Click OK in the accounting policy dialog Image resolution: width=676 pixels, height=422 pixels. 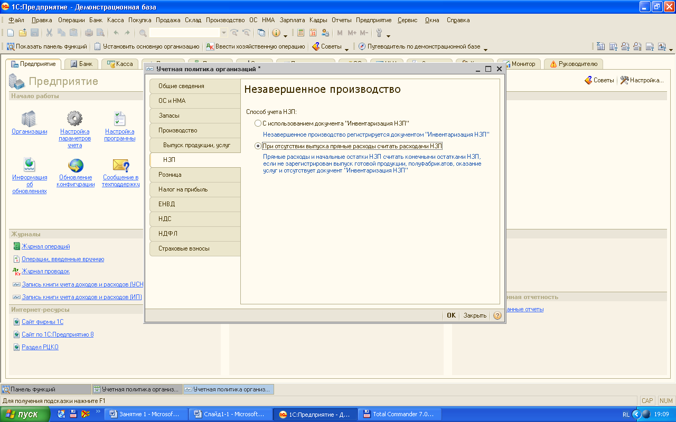pyautogui.click(x=451, y=315)
